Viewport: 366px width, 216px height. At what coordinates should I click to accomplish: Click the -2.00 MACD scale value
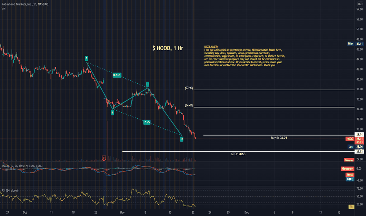[359, 180]
